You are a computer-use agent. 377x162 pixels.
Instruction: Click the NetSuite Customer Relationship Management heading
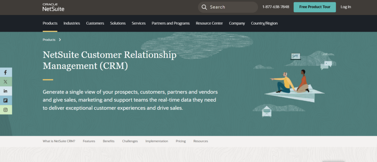point(110,60)
